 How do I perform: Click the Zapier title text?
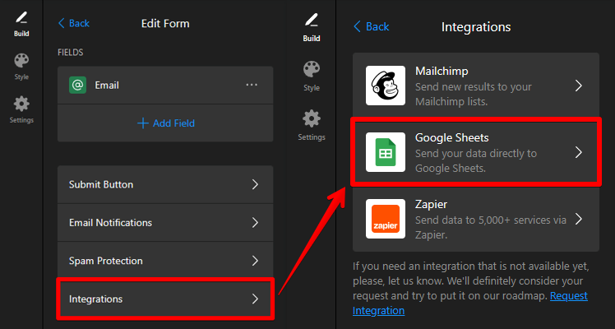[x=431, y=204]
